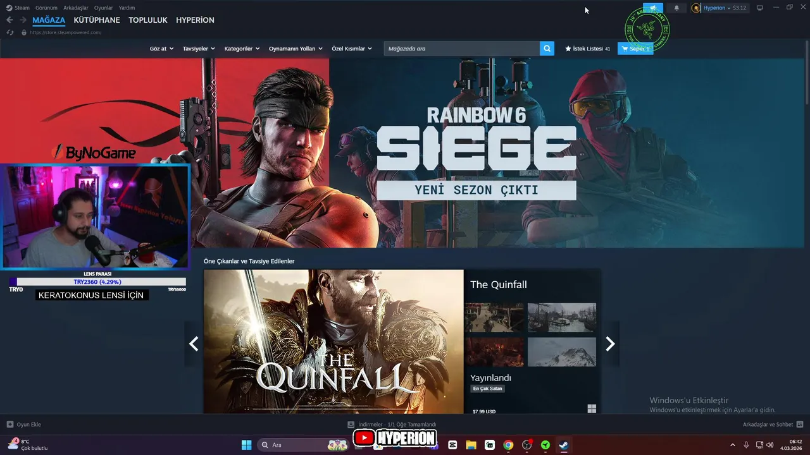The image size is (810, 455).
Task: Open Windows Start menu
Action: [x=246, y=445]
